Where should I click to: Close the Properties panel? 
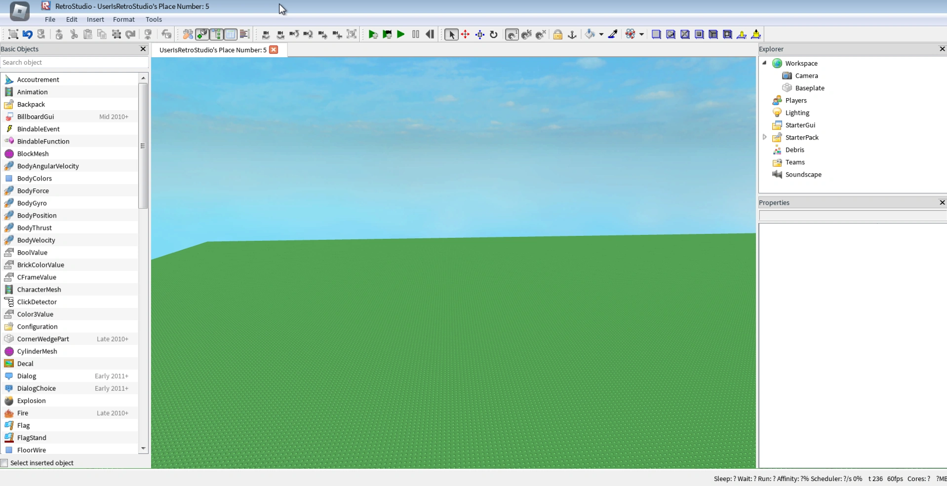[x=942, y=202]
